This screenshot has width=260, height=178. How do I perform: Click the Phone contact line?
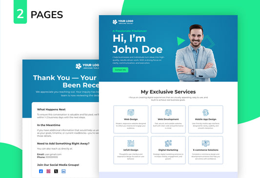pos(47,157)
